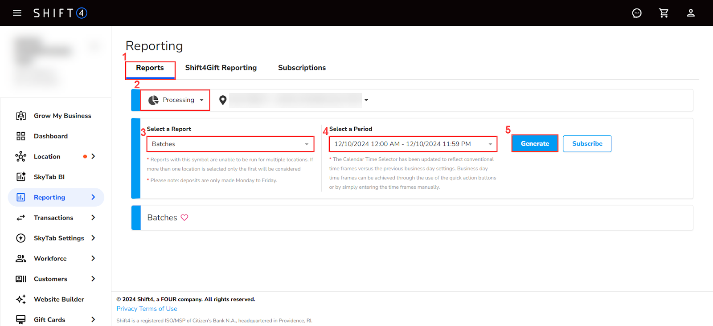Viewport: 713px width, 326px height.
Task: Open the hamburger navigation menu
Action: pyautogui.click(x=17, y=13)
